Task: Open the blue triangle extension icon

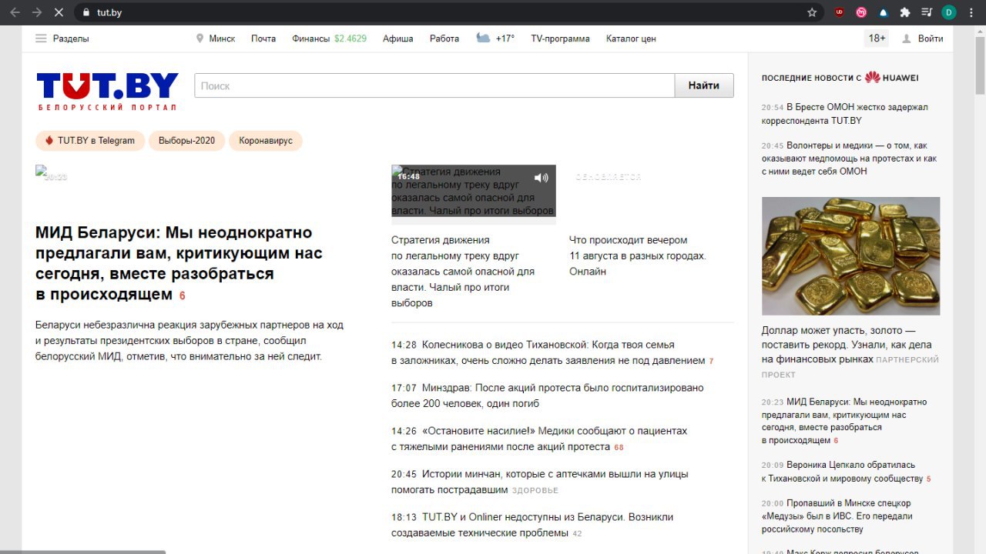Action: pos(883,12)
